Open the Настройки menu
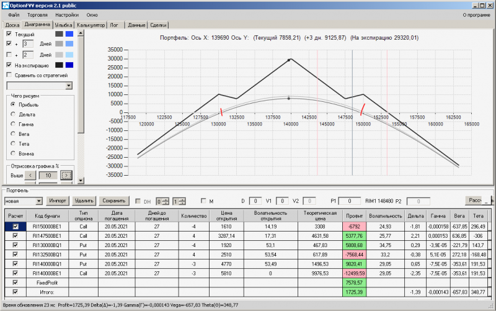Image resolution: width=496 pixels, height=311 pixels. (67, 15)
